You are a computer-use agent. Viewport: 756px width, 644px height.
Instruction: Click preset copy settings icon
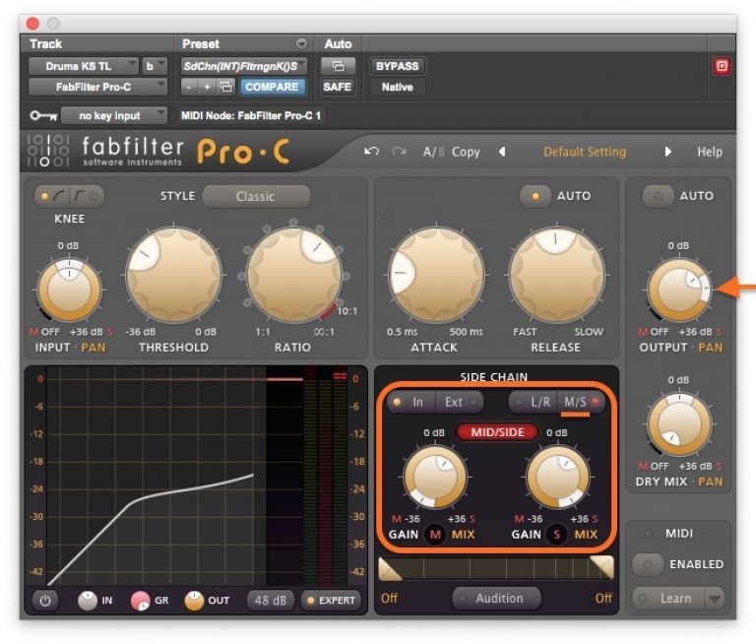tap(225, 87)
